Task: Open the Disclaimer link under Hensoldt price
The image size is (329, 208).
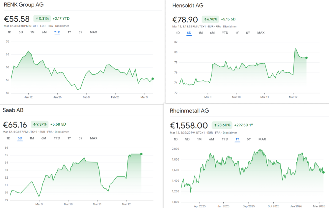Action: [x=230, y=26]
